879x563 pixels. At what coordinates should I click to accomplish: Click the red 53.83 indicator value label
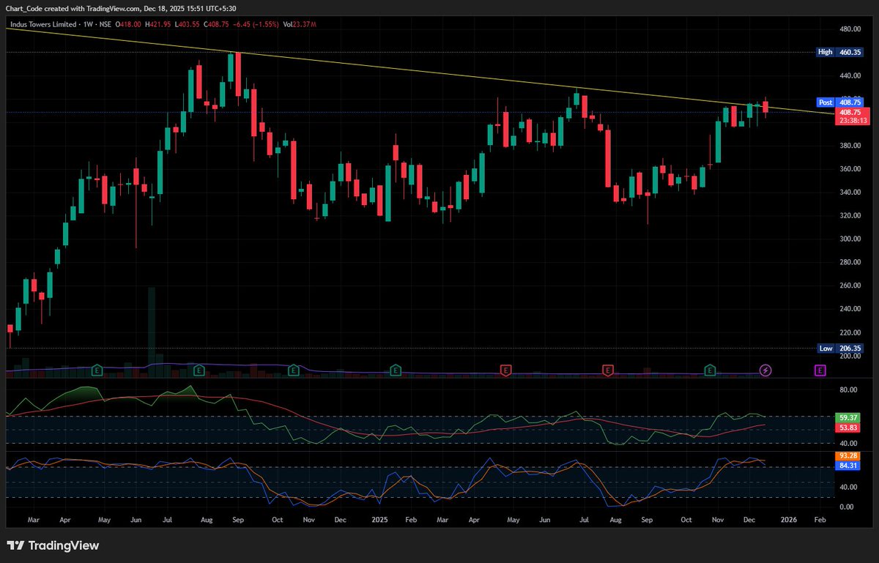(x=848, y=426)
